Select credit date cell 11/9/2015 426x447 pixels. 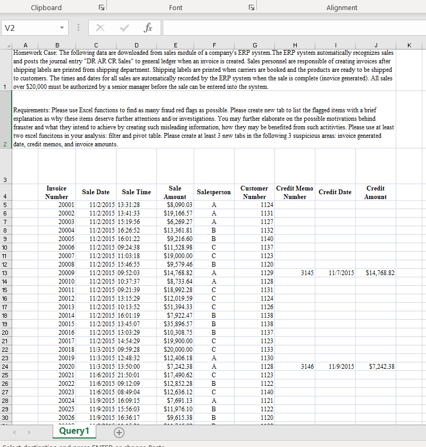(x=335, y=367)
